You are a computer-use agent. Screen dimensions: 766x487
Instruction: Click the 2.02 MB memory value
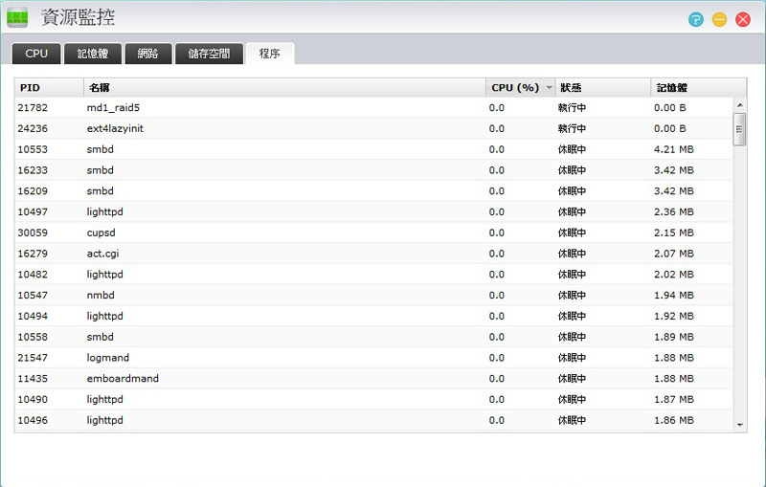pyautogui.click(x=674, y=275)
